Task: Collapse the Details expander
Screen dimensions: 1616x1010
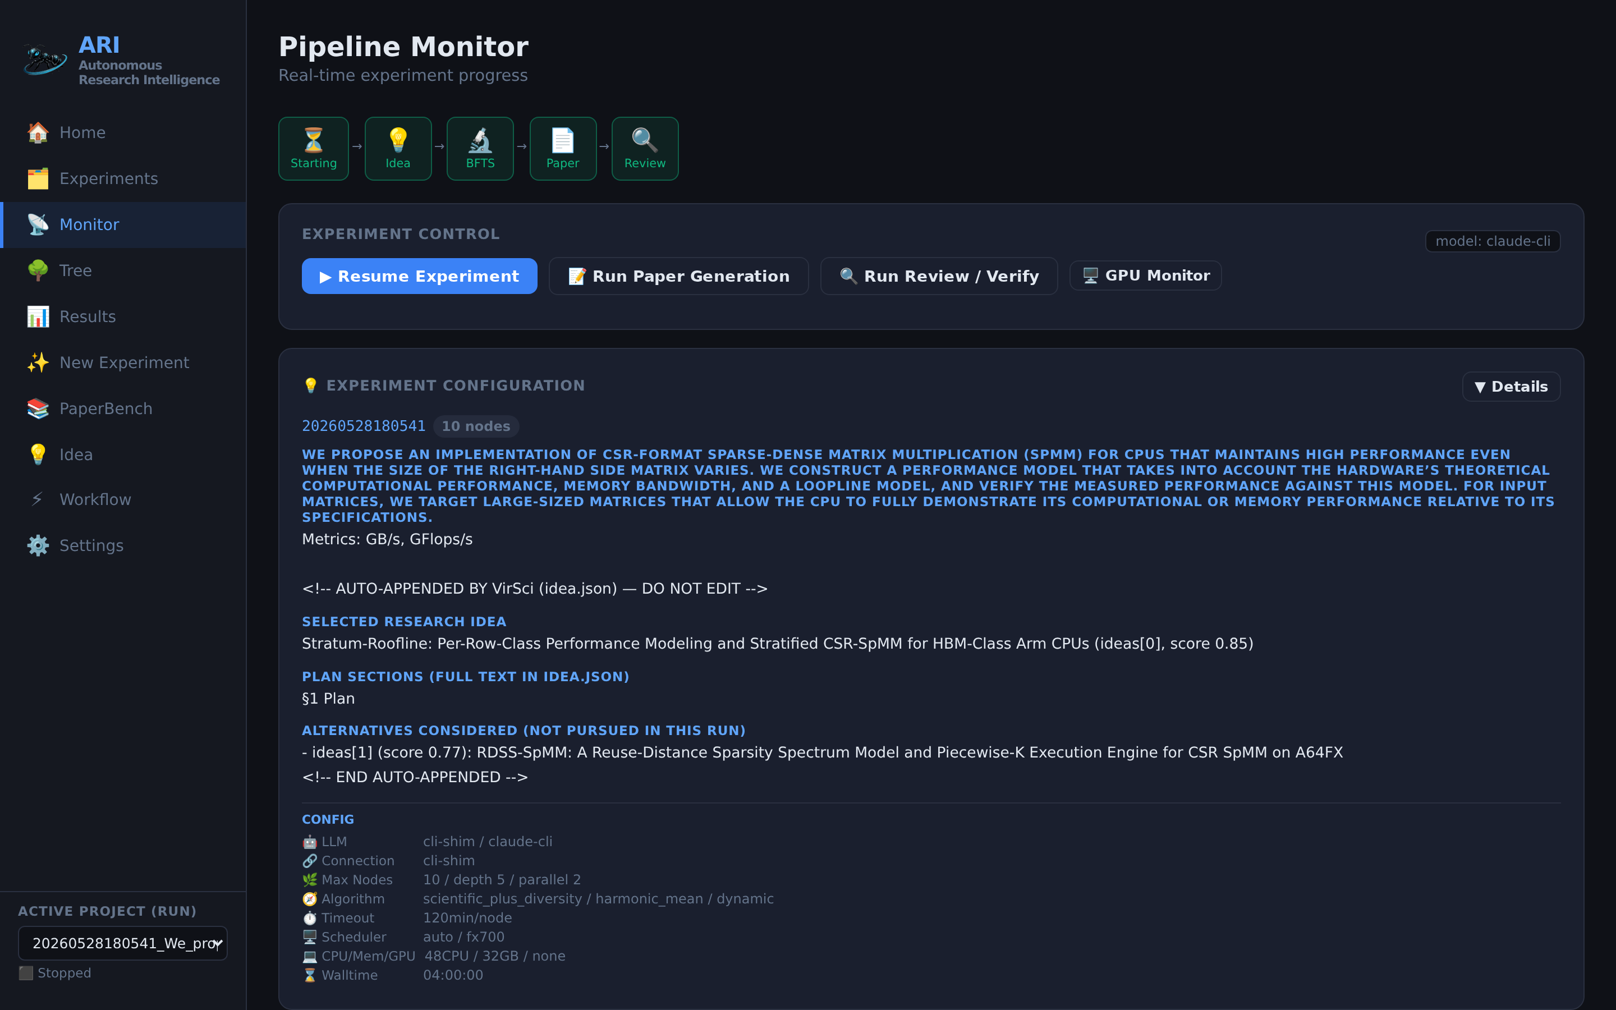Action: coord(1511,387)
